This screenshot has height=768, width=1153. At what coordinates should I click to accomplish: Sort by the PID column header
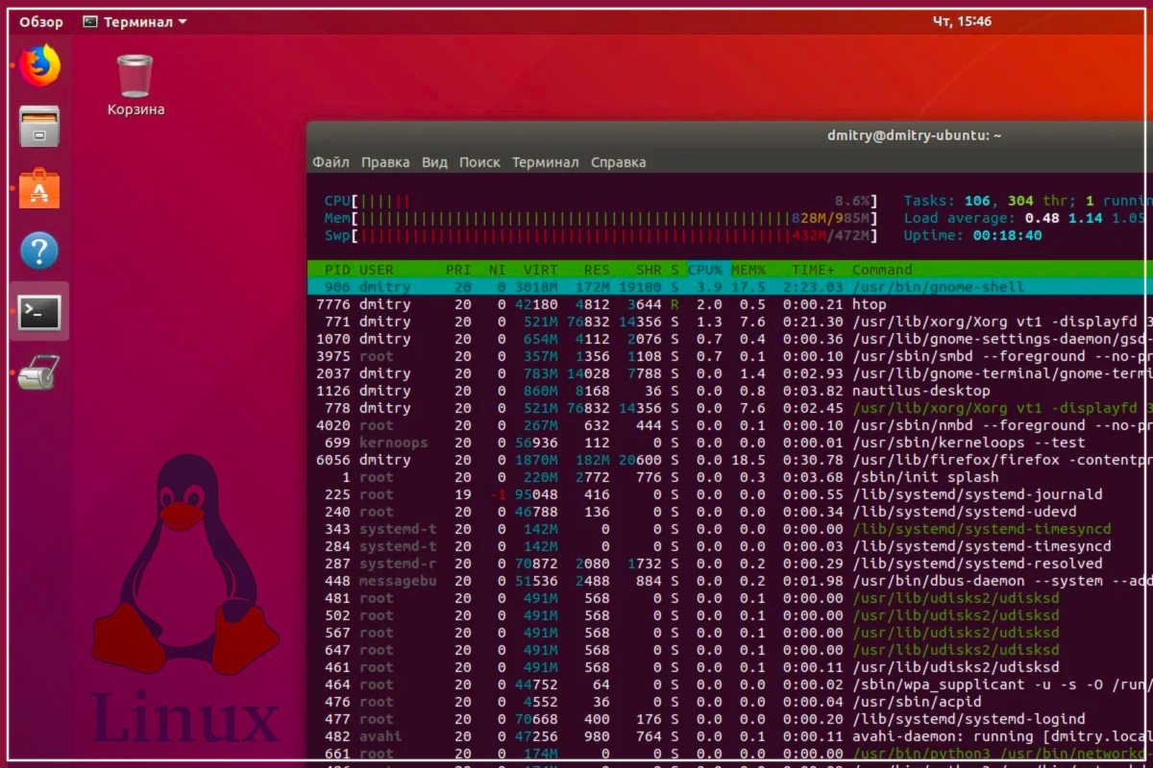click(x=337, y=270)
